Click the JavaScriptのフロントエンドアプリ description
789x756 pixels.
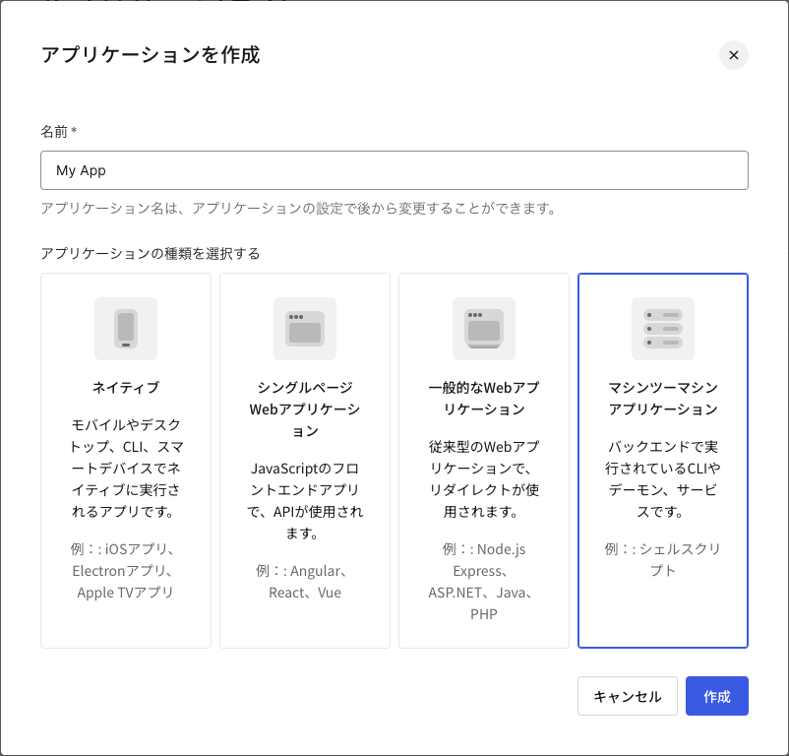[x=305, y=501]
